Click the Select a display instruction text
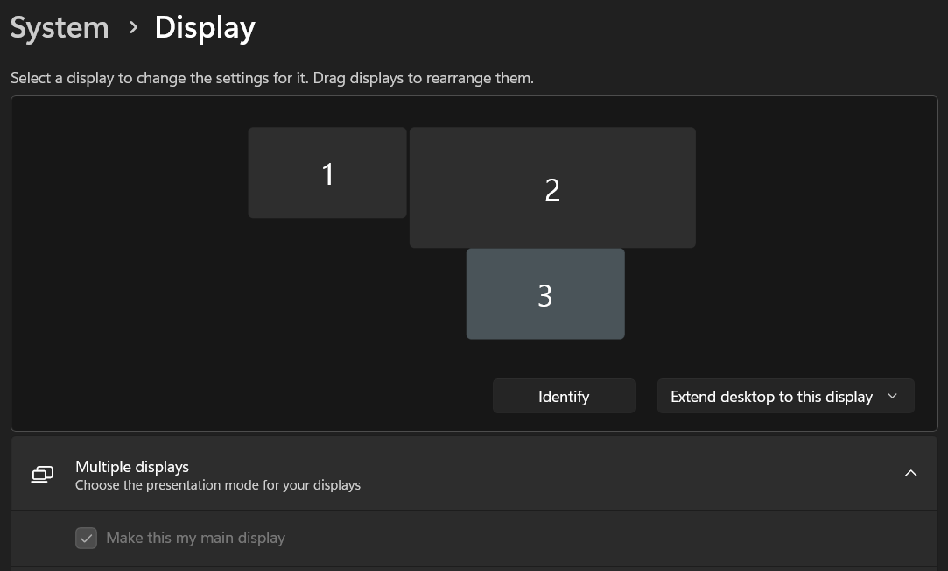Viewport: 948px width, 571px height. (271, 78)
